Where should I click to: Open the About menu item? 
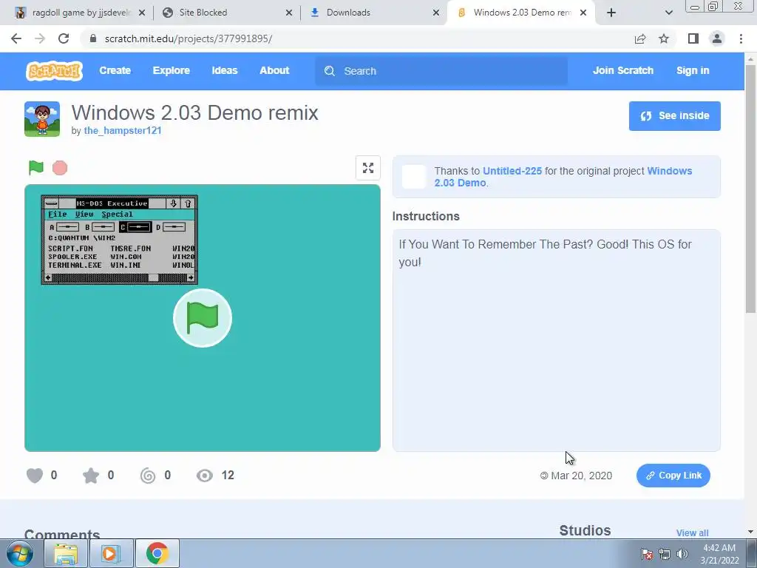tap(274, 70)
